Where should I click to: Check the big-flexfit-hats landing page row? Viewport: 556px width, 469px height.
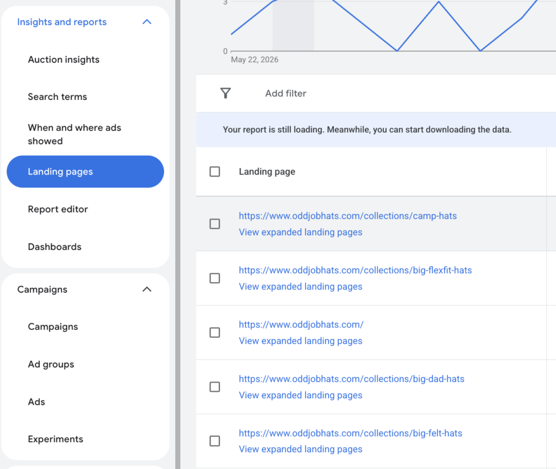tap(214, 278)
